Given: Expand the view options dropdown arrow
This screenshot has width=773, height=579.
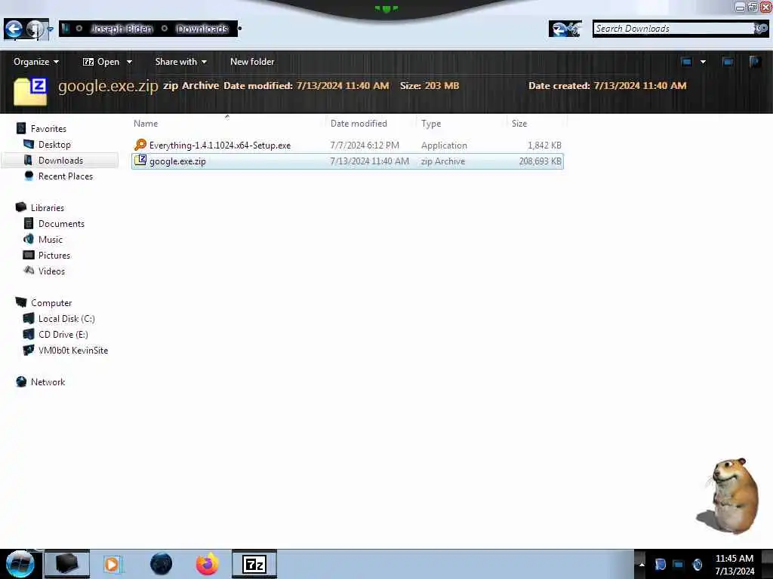Looking at the screenshot, I should point(703,62).
